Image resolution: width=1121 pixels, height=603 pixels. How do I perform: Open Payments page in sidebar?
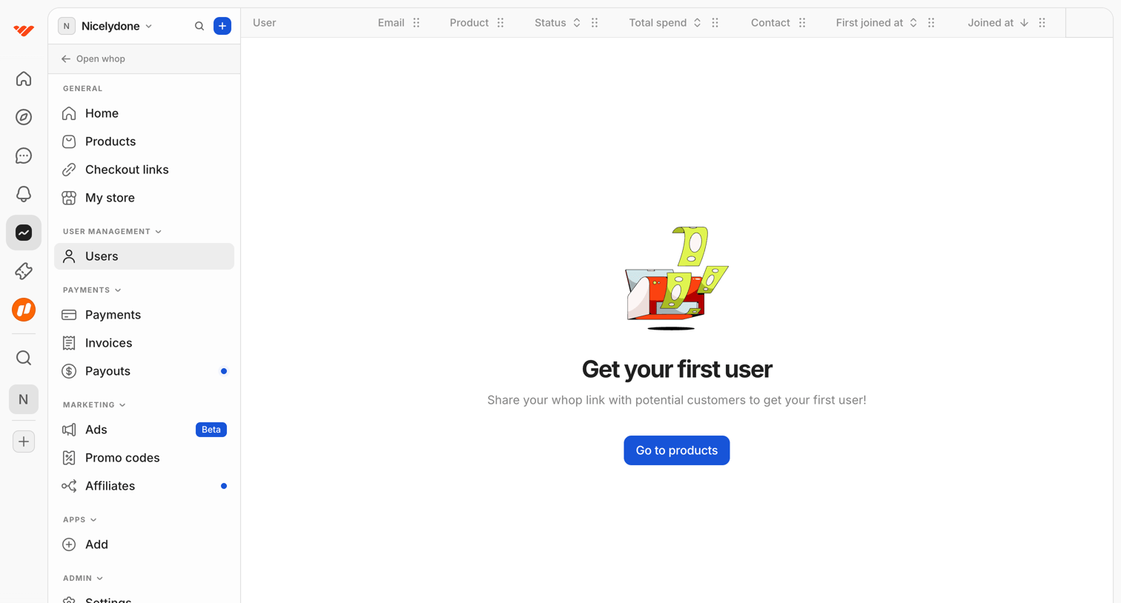tap(144, 315)
